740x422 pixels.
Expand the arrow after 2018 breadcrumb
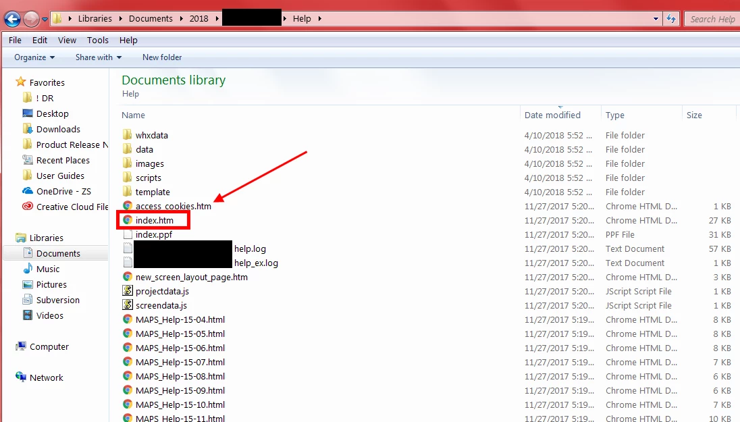click(x=217, y=18)
